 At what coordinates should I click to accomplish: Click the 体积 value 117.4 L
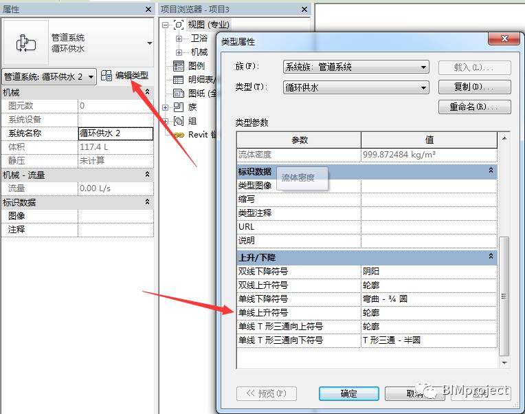pos(115,147)
